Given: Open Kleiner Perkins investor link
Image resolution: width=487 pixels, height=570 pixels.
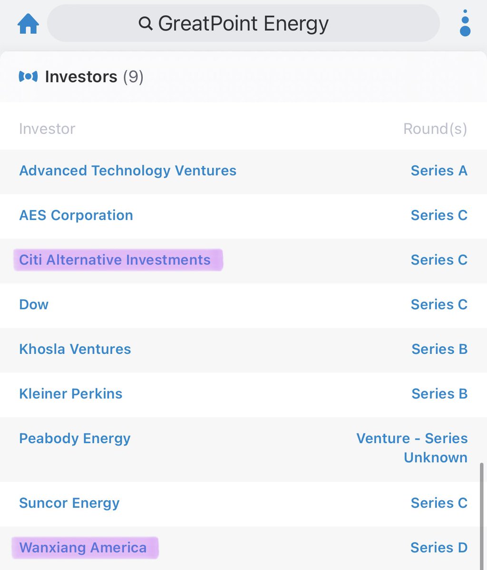Looking at the screenshot, I should tap(71, 394).
